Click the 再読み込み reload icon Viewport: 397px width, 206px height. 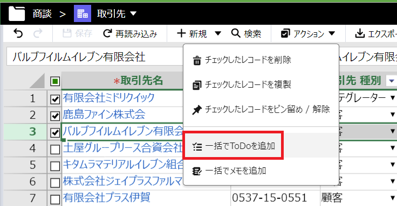click(x=107, y=33)
